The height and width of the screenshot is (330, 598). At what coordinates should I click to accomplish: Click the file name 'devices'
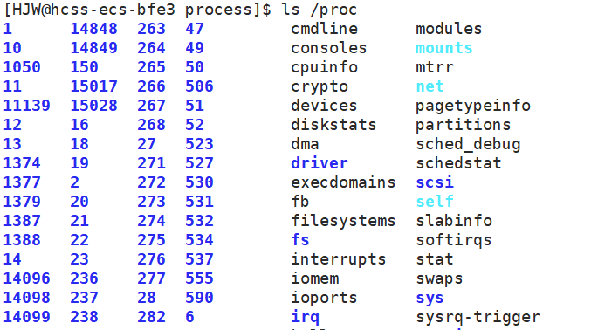point(325,106)
